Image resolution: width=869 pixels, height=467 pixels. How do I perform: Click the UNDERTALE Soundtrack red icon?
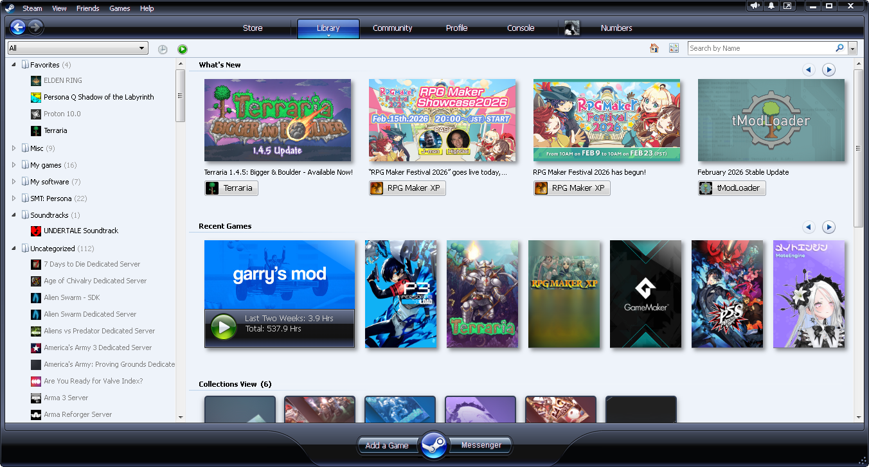click(36, 231)
